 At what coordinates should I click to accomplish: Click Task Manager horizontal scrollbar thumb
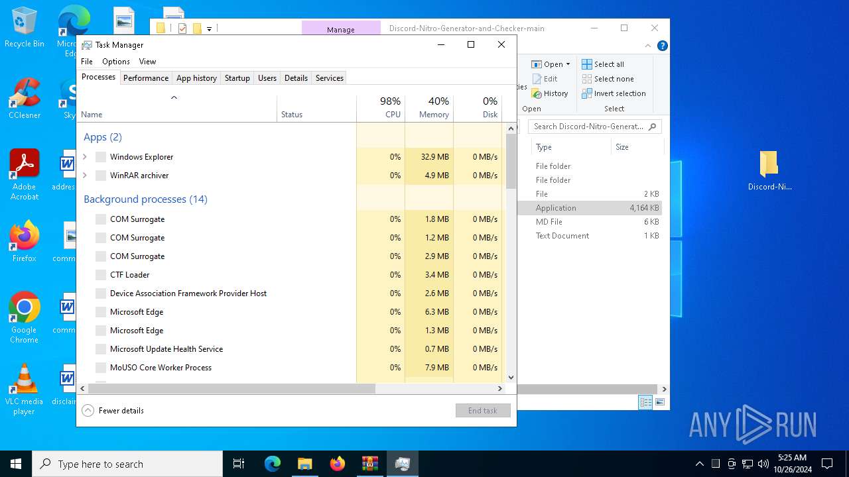pyautogui.click(x=231, y=389)
